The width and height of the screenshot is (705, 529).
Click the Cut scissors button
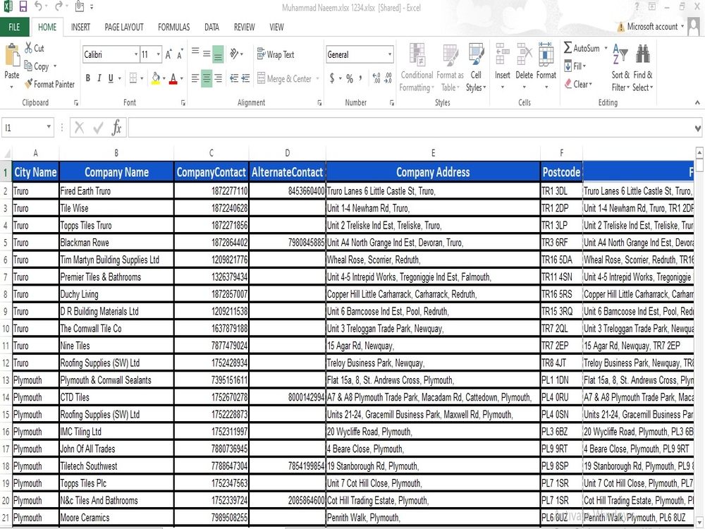coord(34,48)
